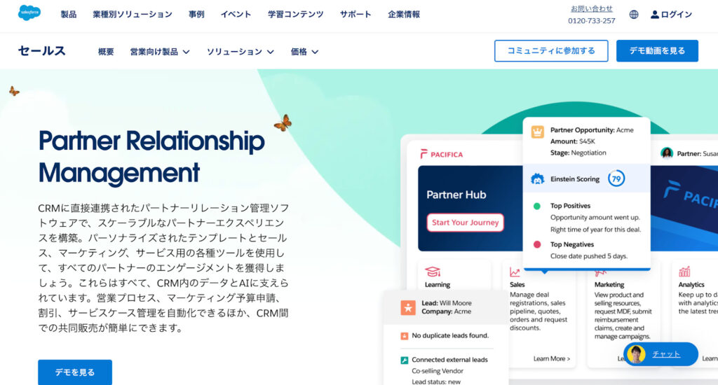Open the 製品 menu
Image resolution: width=718 pixels, height=385 pixels.
pos(69,15)
